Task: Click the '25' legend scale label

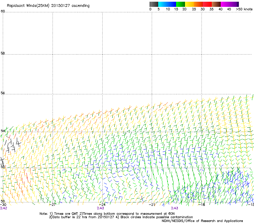Action: click(194, 9)
